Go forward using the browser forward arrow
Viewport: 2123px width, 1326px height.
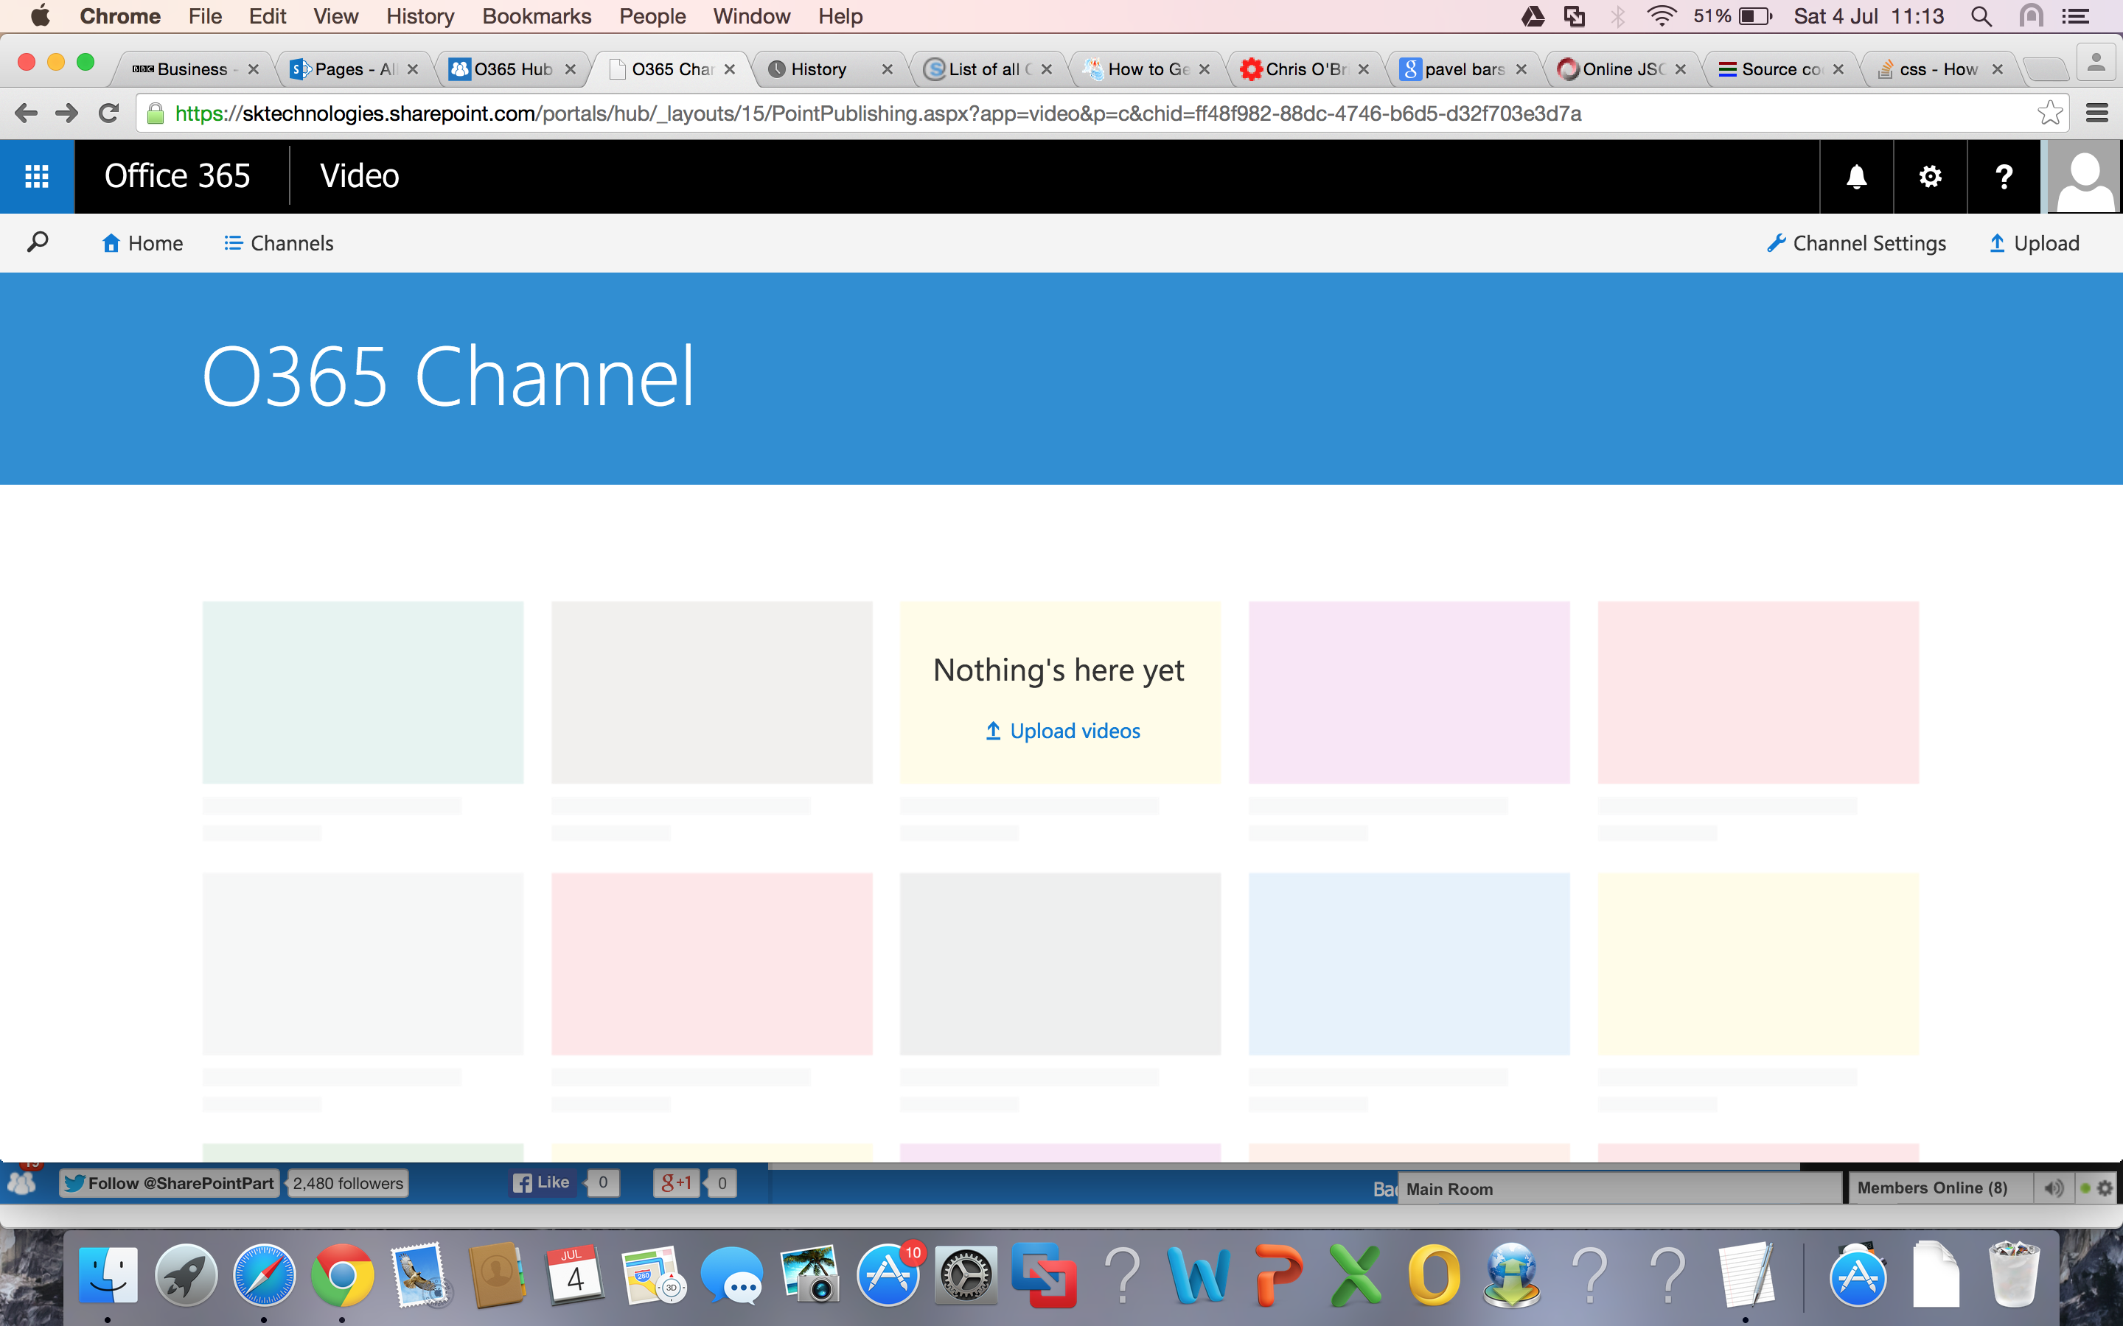[x=66, y=113]
